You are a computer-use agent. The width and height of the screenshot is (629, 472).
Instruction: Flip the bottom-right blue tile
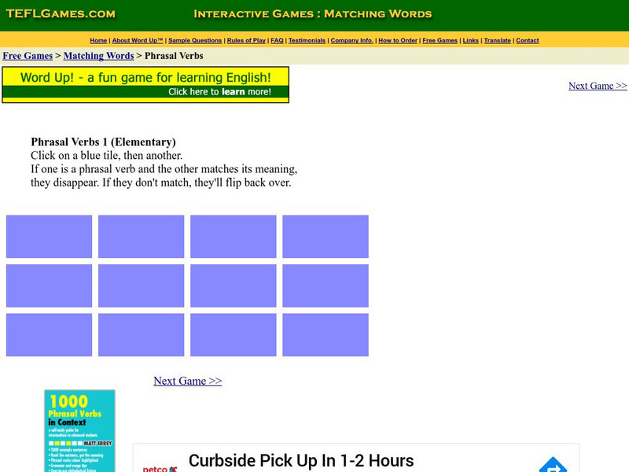(326, 335)
